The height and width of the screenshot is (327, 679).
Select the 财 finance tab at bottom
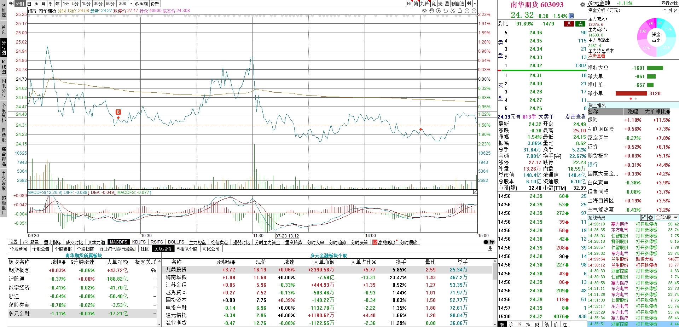537,325
